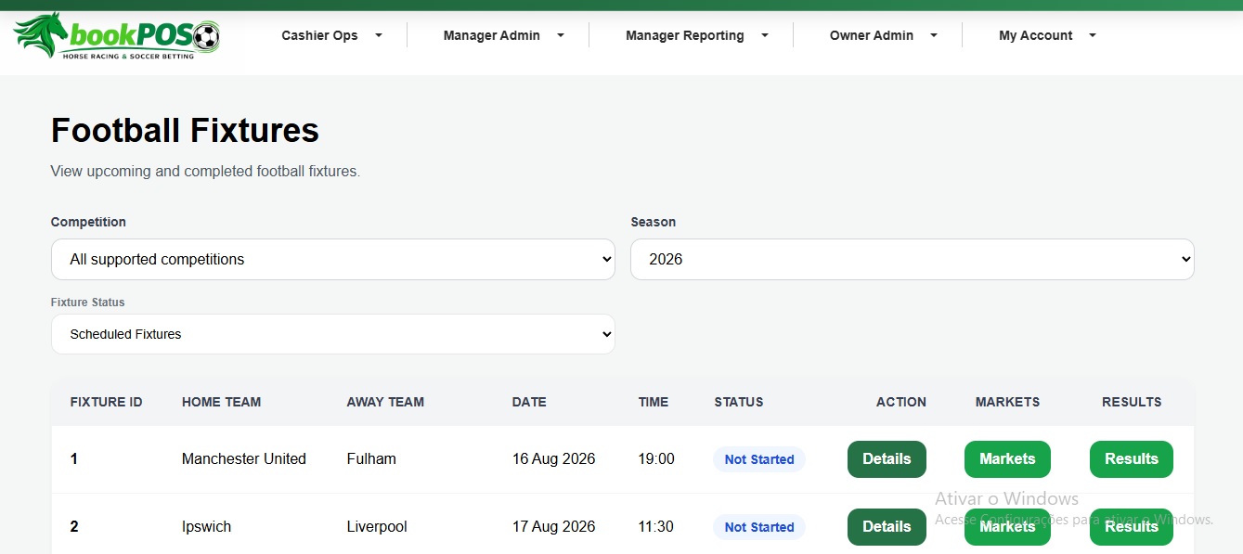Click fixture ID 1 cell
Screen dimensions: 1243x554
click(74, 458)
